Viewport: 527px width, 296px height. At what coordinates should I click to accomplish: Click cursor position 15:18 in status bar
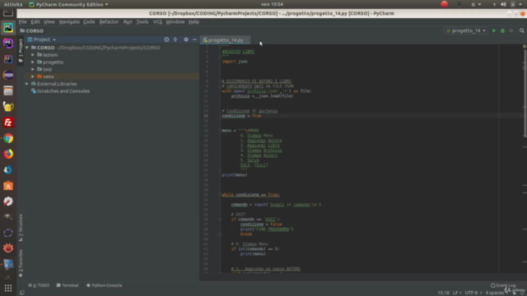(x=443, y=293)
